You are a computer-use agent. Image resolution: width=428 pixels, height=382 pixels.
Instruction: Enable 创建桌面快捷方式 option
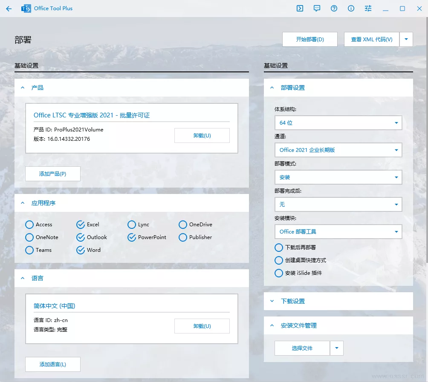coord(300,260)
